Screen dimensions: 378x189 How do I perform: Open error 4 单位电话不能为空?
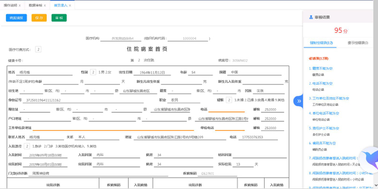tap(324, 113)
